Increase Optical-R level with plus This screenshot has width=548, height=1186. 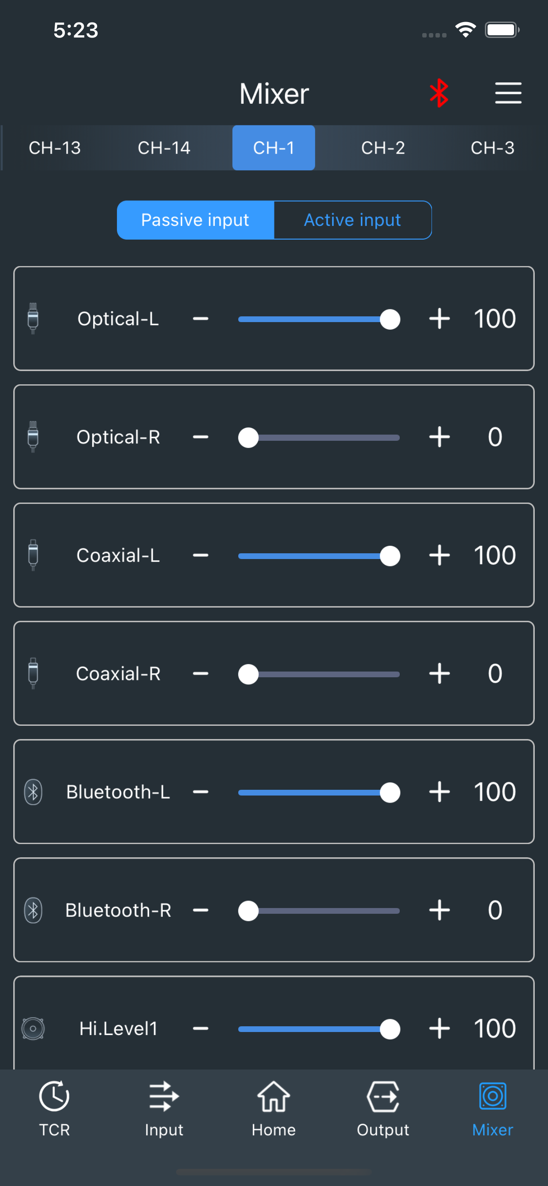(439, 437)
